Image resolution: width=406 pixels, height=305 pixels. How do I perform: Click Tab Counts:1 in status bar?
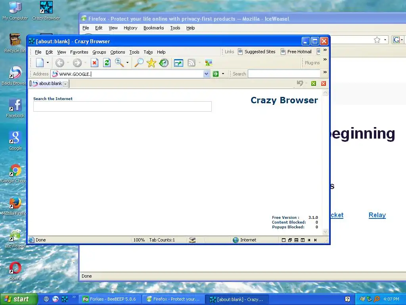162,240
